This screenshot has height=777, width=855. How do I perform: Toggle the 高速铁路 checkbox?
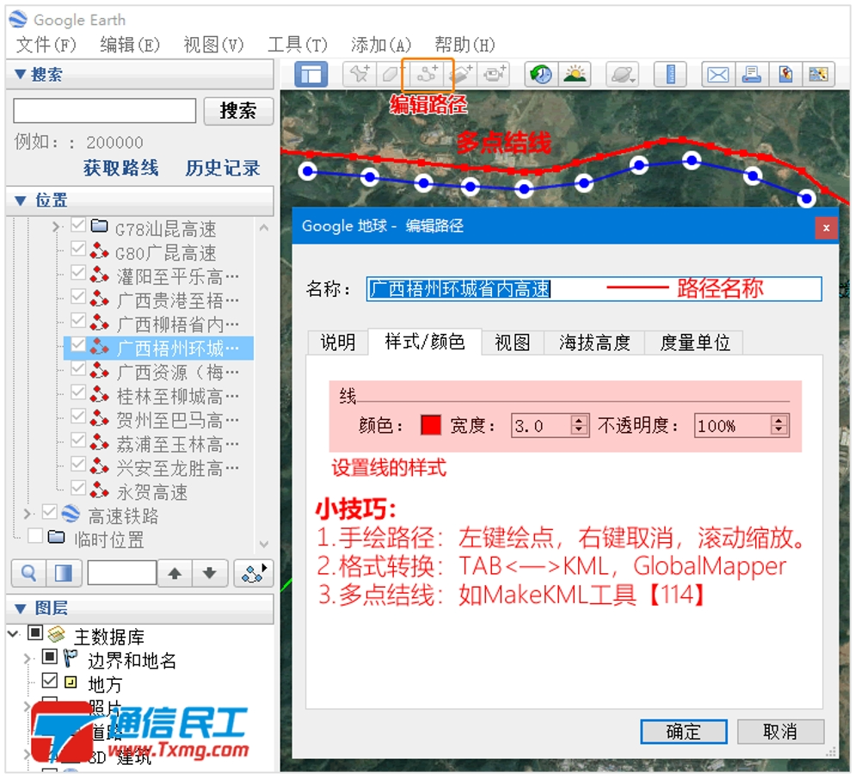[49, 512]
